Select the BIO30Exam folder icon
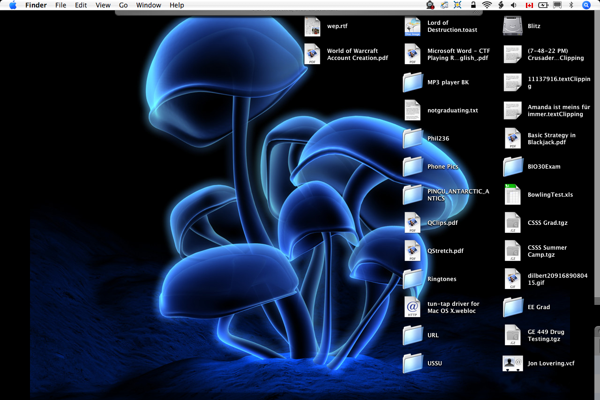 tap(513, 167)
